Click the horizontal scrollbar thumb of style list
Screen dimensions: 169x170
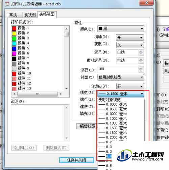[x=37, y=94]
